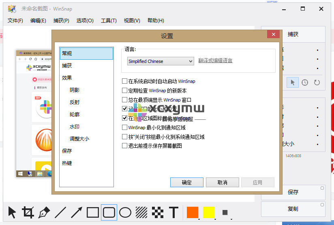Enable 退出前提示保存屏幕截图 checkbox
The width and height of the screenshot is (334, 225).
[124, 146]
